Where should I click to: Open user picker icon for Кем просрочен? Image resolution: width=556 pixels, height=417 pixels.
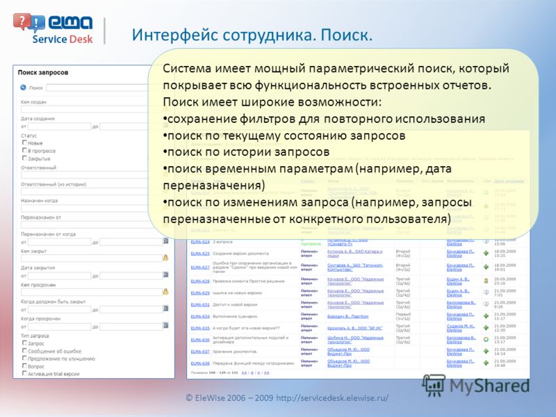pyautogui.click(x=165, y=291)
